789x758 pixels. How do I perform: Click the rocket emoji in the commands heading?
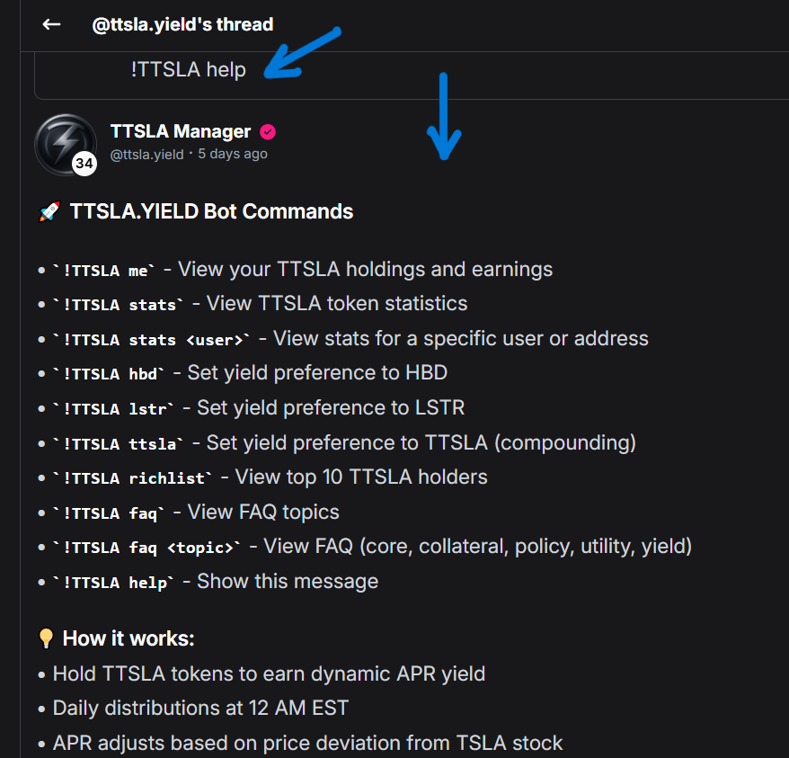50,210
